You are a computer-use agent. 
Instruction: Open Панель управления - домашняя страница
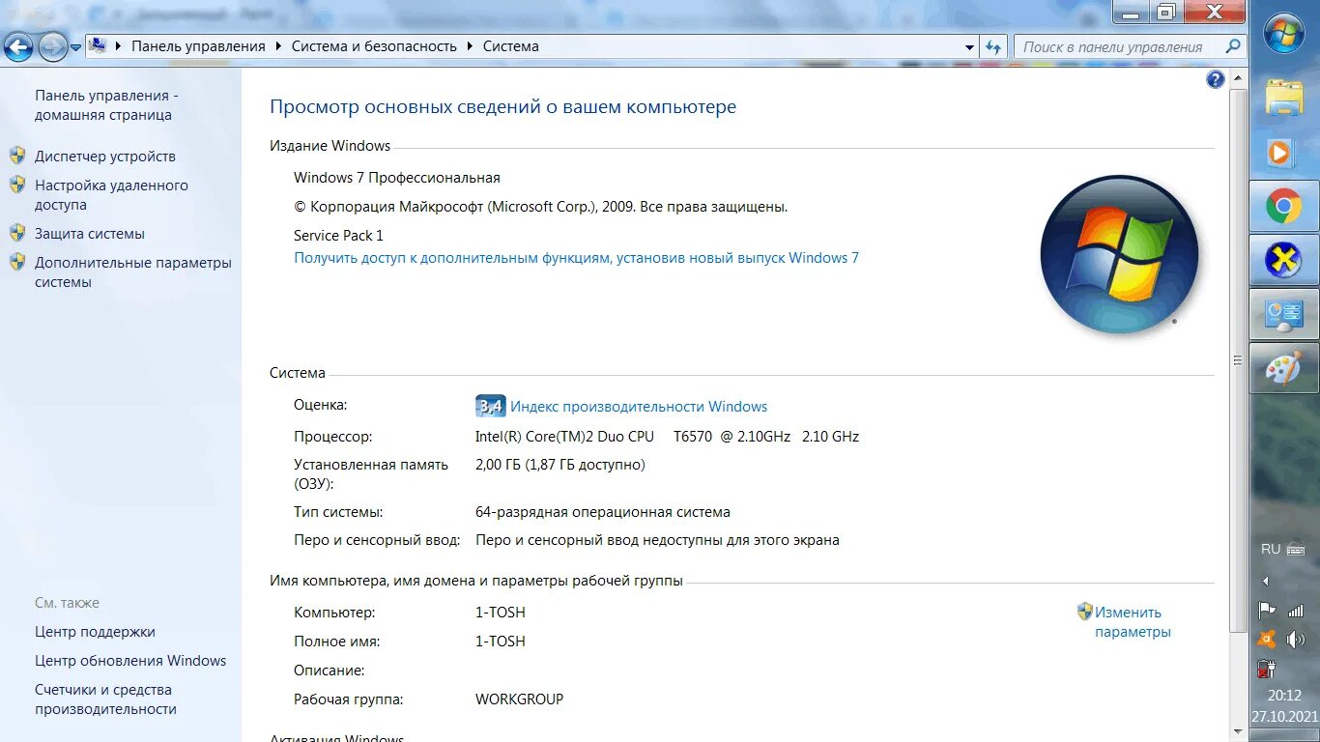106,105
